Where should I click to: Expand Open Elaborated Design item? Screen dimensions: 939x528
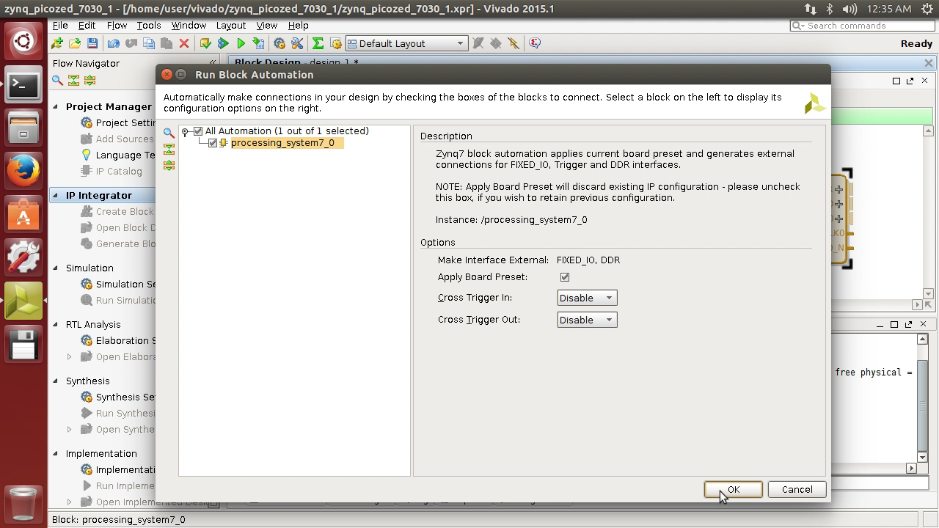tap(70, 357)
